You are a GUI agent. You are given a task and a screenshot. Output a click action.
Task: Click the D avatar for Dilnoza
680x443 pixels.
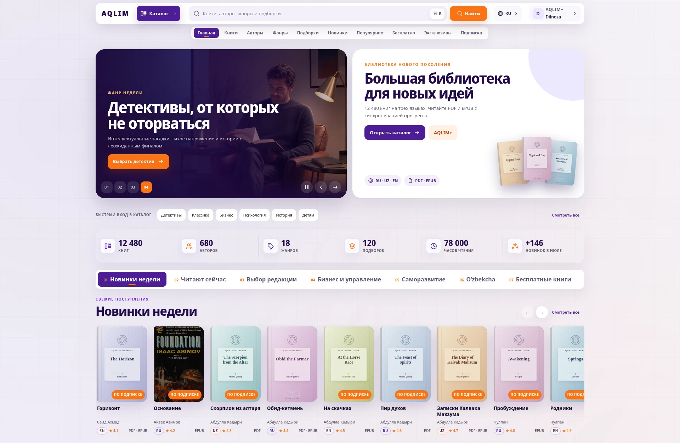coord(538,13)
